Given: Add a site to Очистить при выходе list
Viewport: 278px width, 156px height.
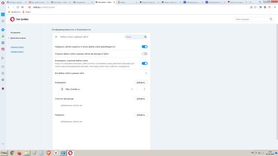Looking at the screenshot, I should pyautogui.click(x=141, y=99).
